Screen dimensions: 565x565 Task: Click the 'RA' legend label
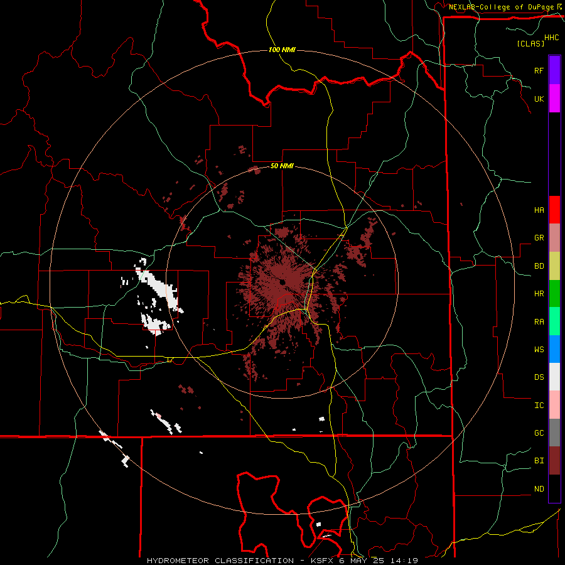[x=539, y=322]
